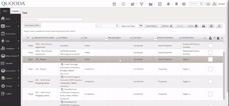Click the Add New button
Image resolution: width=229 pixels, height=106 pixels.
pos(167,26)
